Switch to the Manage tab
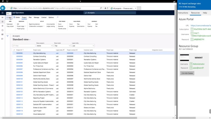 click(x=37, y=17)
